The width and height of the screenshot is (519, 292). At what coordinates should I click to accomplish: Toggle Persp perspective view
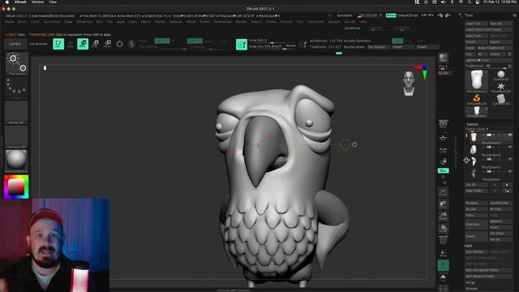tap(444, 124)
